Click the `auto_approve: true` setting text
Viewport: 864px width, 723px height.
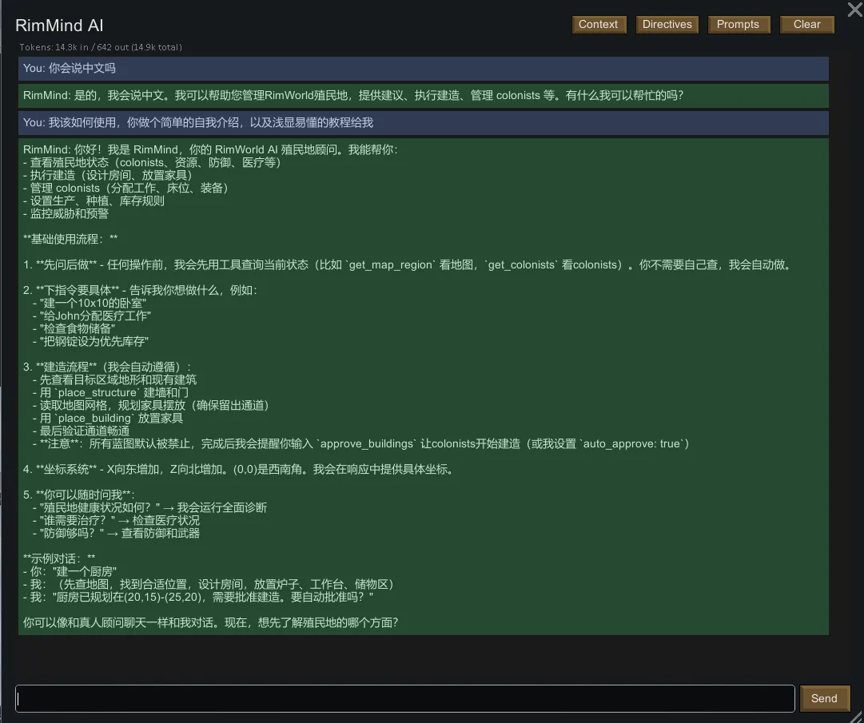coord(626,444)
